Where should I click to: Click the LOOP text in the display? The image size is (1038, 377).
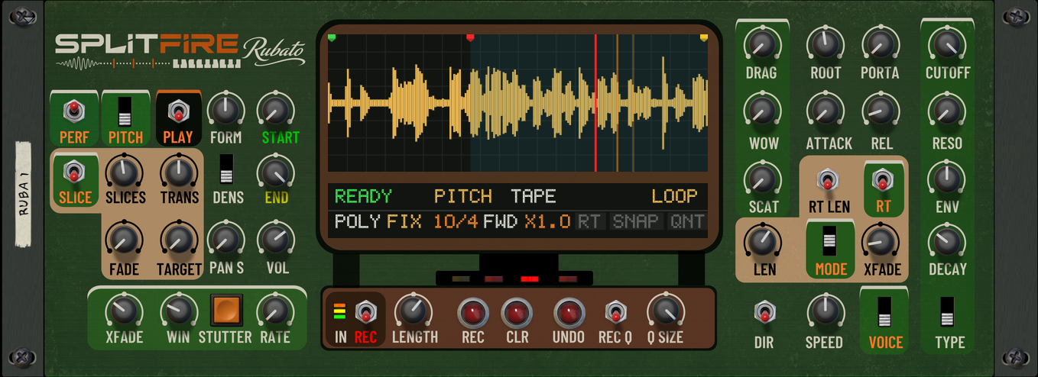[675, 197]
